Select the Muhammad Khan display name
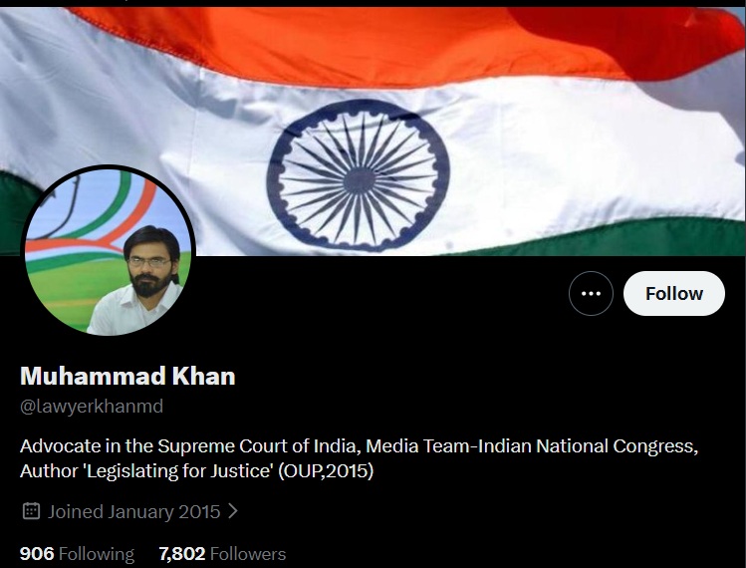746x568 pixels. [127, 376]
